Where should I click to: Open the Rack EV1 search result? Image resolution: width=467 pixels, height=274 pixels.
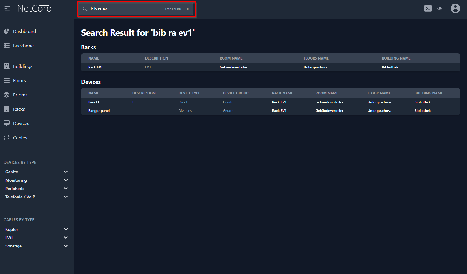(x=95, y=67)
